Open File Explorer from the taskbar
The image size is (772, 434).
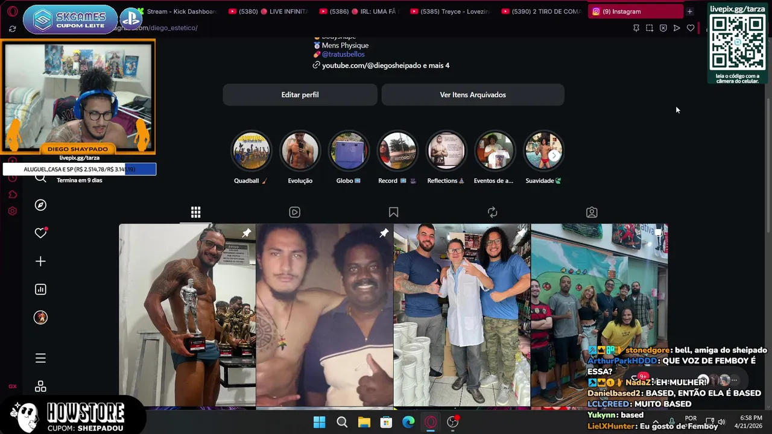click(364, 422)
